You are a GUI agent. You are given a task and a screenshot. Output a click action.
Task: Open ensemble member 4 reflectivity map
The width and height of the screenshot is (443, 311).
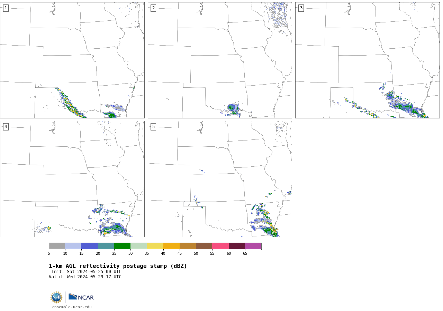coord(72,179)
